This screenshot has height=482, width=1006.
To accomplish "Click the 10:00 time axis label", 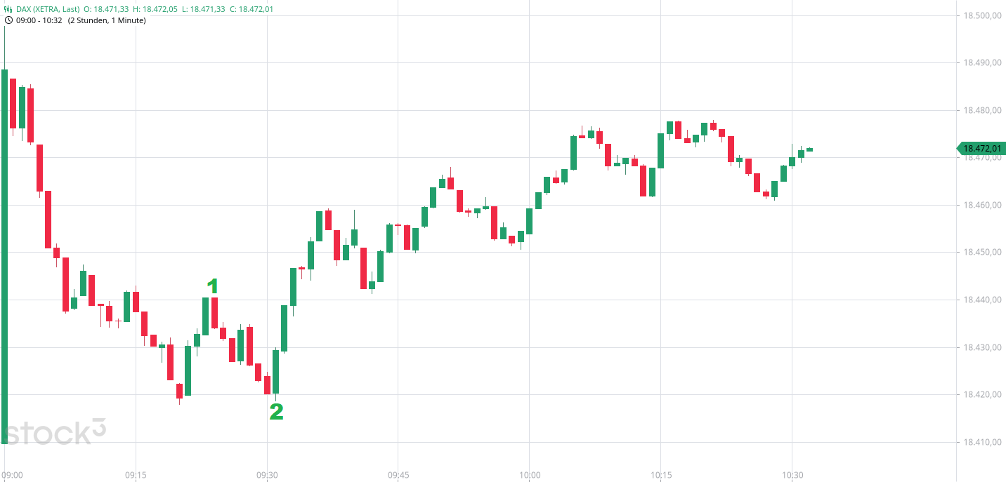I will tap(530, 476).
